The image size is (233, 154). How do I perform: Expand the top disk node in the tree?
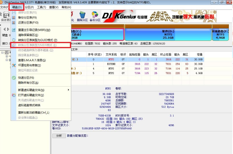point(3,52)
